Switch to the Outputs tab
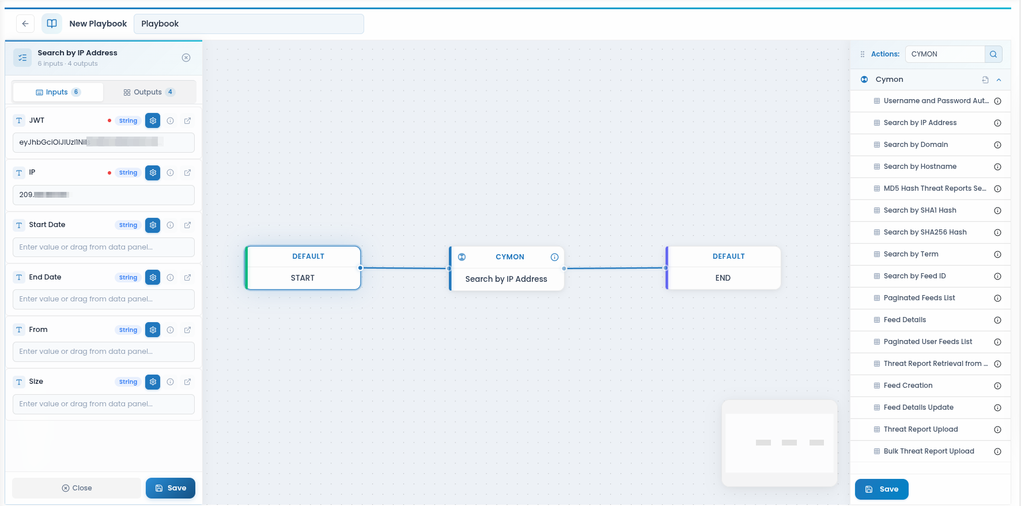The width and height of the screenshot is (1021, 506). click(149, 92)
